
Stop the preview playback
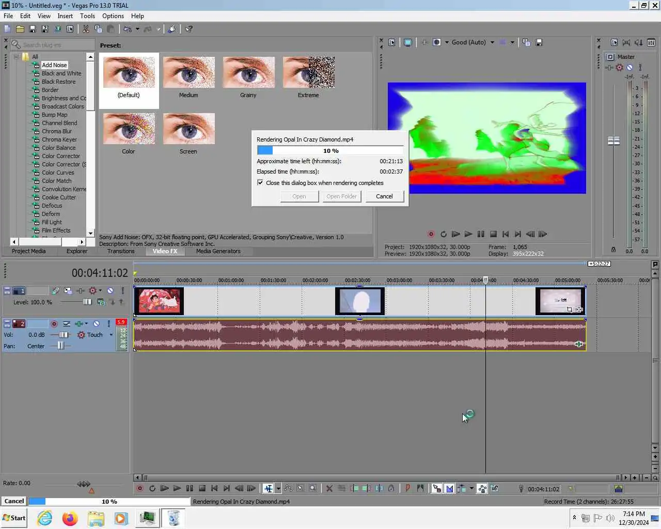pyautogui.click(x=493, y=234)
